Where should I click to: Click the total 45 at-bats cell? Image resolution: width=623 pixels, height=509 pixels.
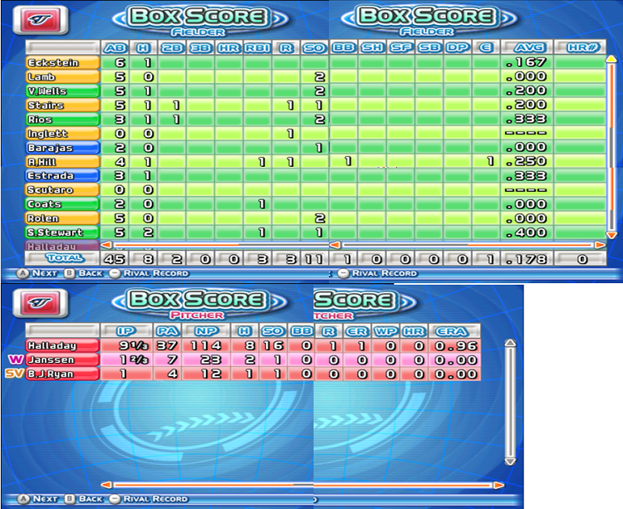point(115,259)
